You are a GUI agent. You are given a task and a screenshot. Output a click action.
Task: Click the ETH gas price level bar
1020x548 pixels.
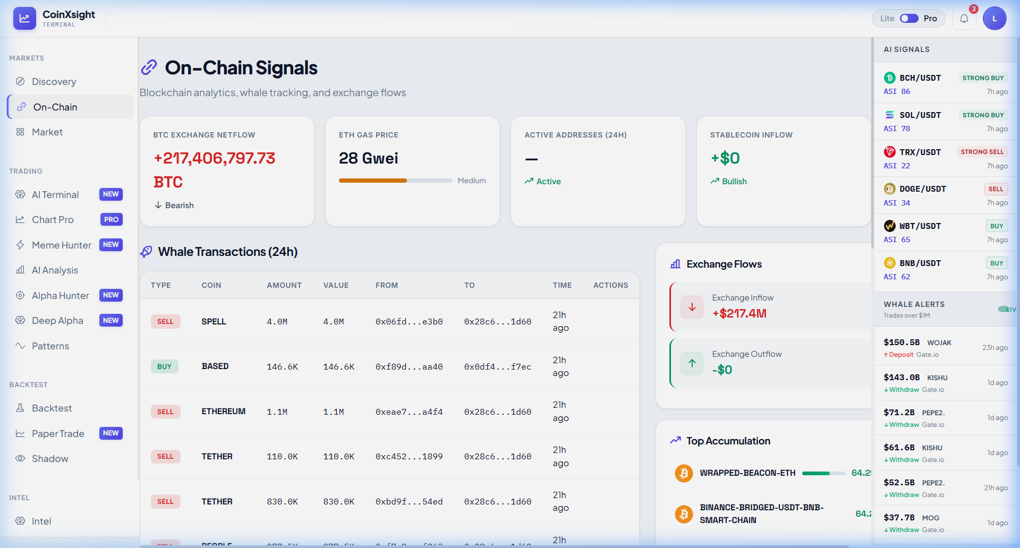[395, 181]
